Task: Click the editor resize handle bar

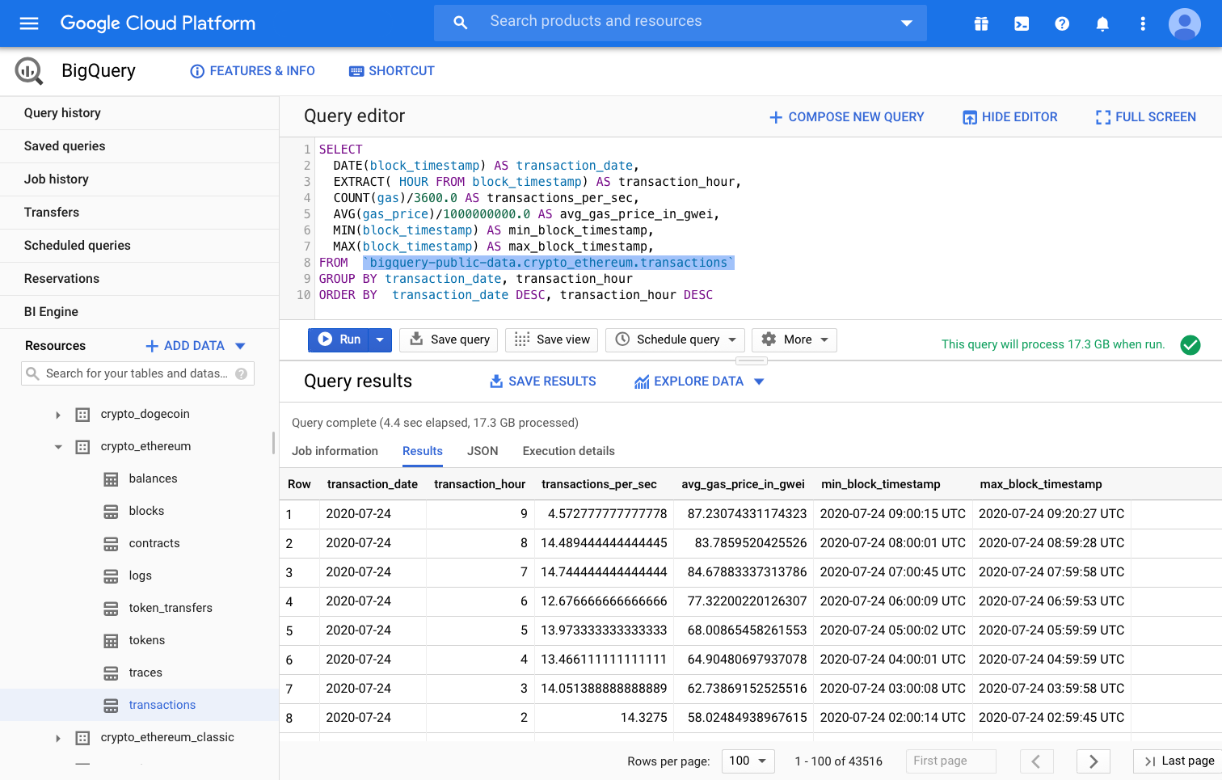Action: pos(751,360)
